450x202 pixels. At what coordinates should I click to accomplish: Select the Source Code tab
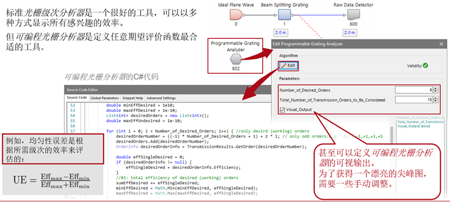point(77,98)
